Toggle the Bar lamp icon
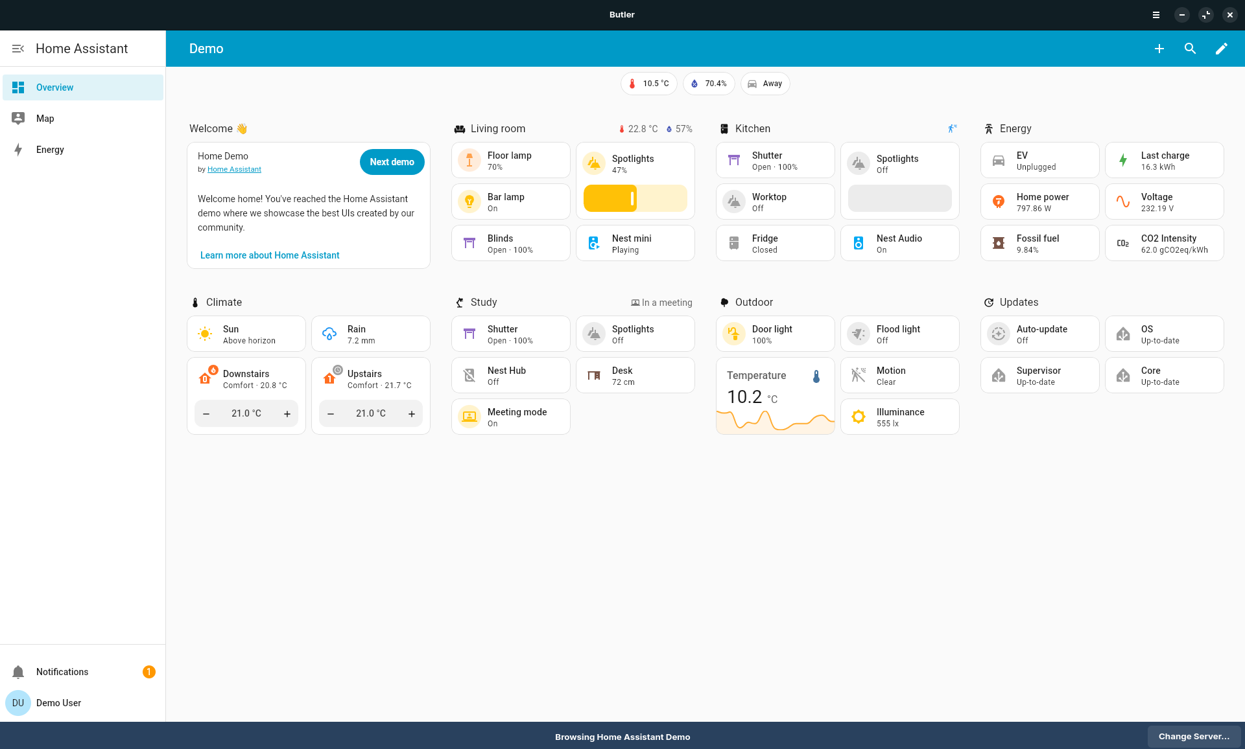Viewport: 1245px width, 749px height. tap(469, 202)
